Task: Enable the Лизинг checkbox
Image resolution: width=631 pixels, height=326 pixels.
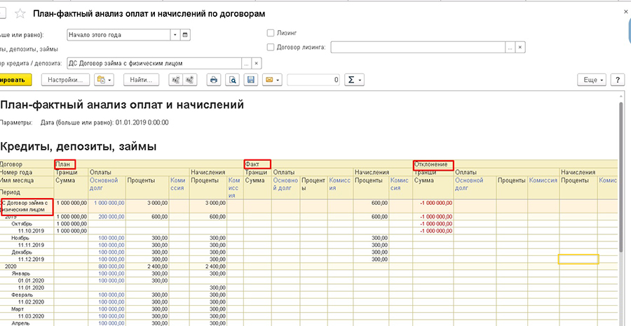Action: (x=271, y=33)
